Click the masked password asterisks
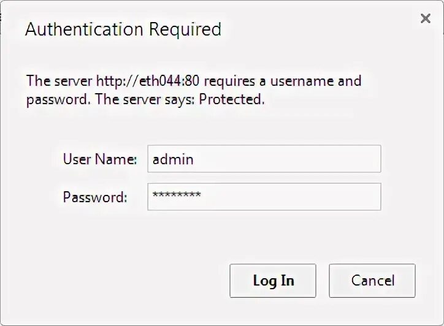The image size is (444, 326). [x=177, y=196]
